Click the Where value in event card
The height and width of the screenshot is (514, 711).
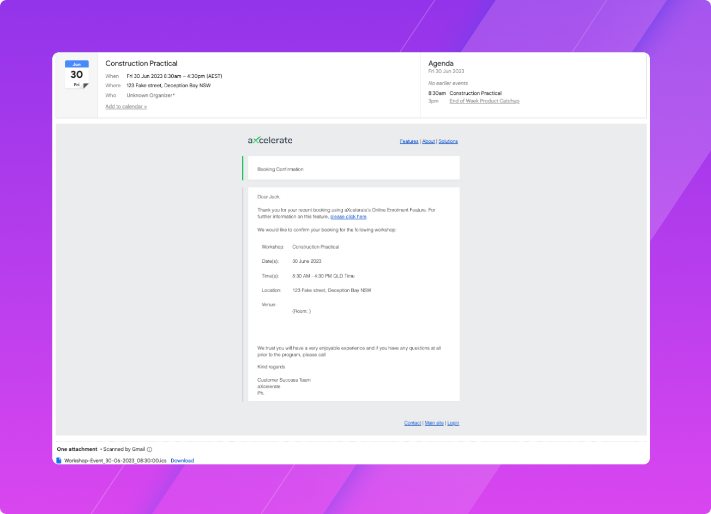pos(168,86)
